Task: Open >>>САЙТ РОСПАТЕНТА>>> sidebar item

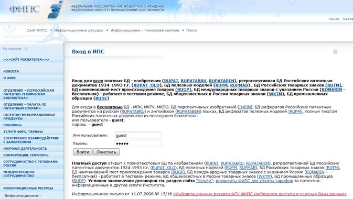Action: click(x=26, y=60)
